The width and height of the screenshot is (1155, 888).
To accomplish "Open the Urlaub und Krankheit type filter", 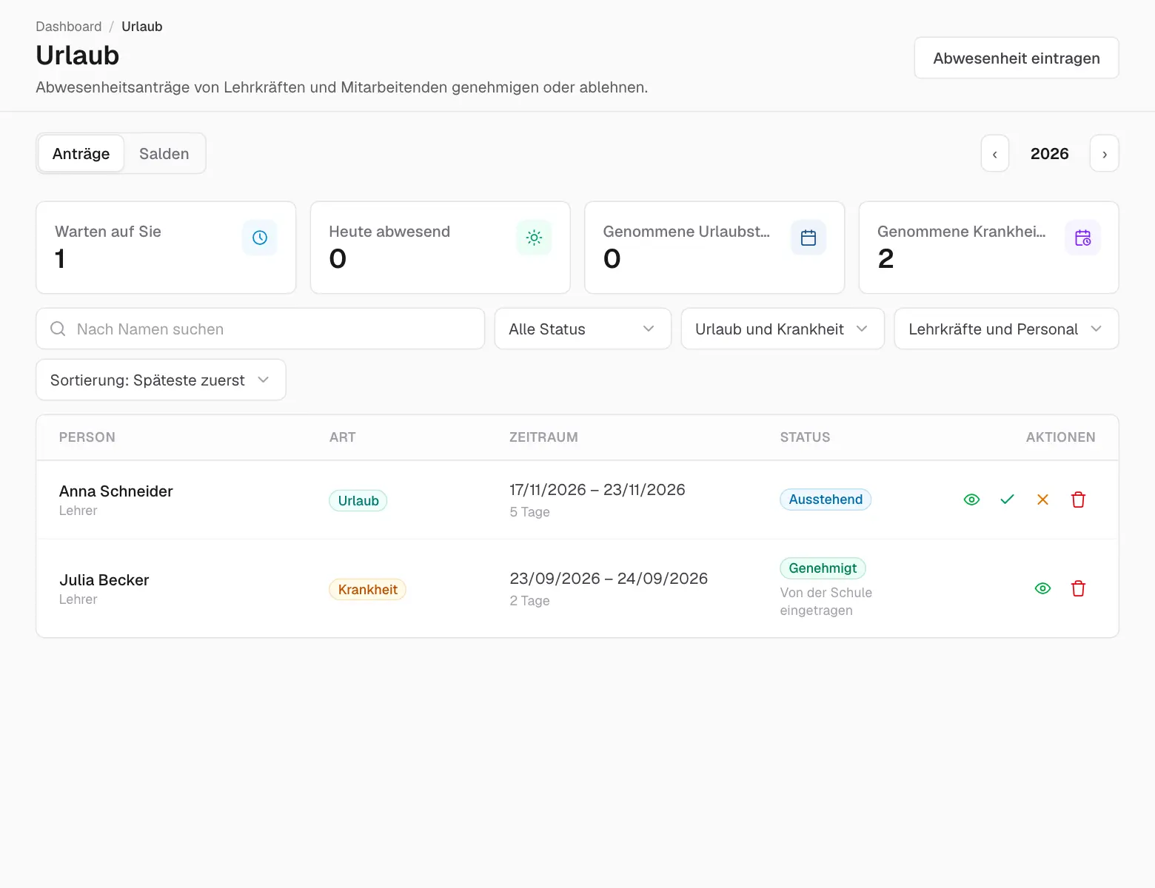I will (783, 329).
